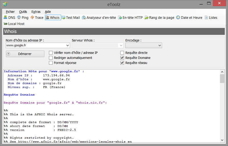Open the Outils menu
228x146 pixels.
click(x=23, y=12)
